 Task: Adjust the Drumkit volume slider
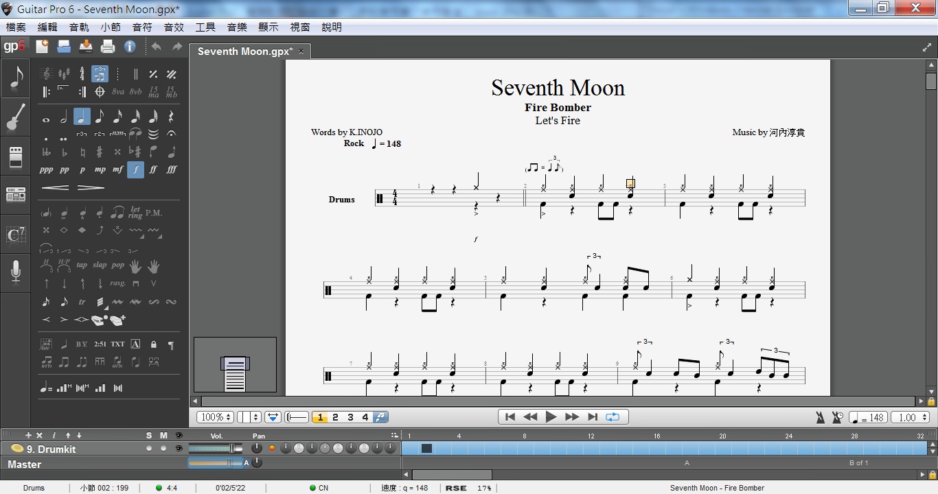click(x=216, y=449)
